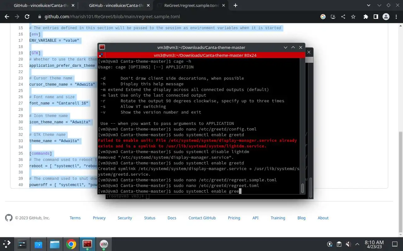The height and width of the screenshot is (251, 403).
Task: Switch to Chrome via the taskbar icon
Action: click(x=71, y=244)
